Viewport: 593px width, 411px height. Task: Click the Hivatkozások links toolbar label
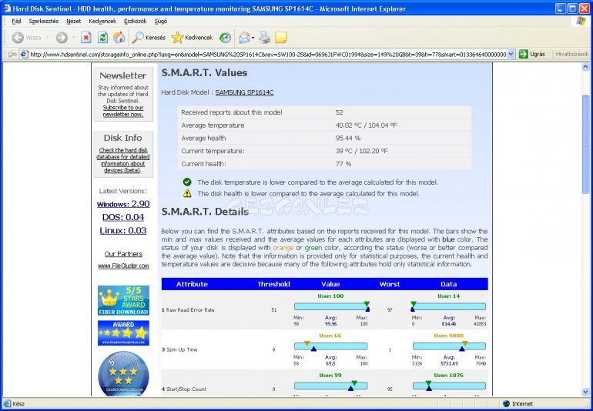[x=571, y=55]
